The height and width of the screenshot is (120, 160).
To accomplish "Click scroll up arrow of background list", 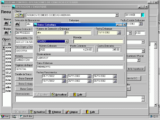I will pos(156,44).
